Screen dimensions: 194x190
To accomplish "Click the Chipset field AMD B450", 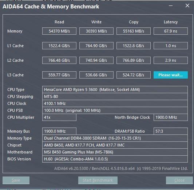I will [115, 145].
